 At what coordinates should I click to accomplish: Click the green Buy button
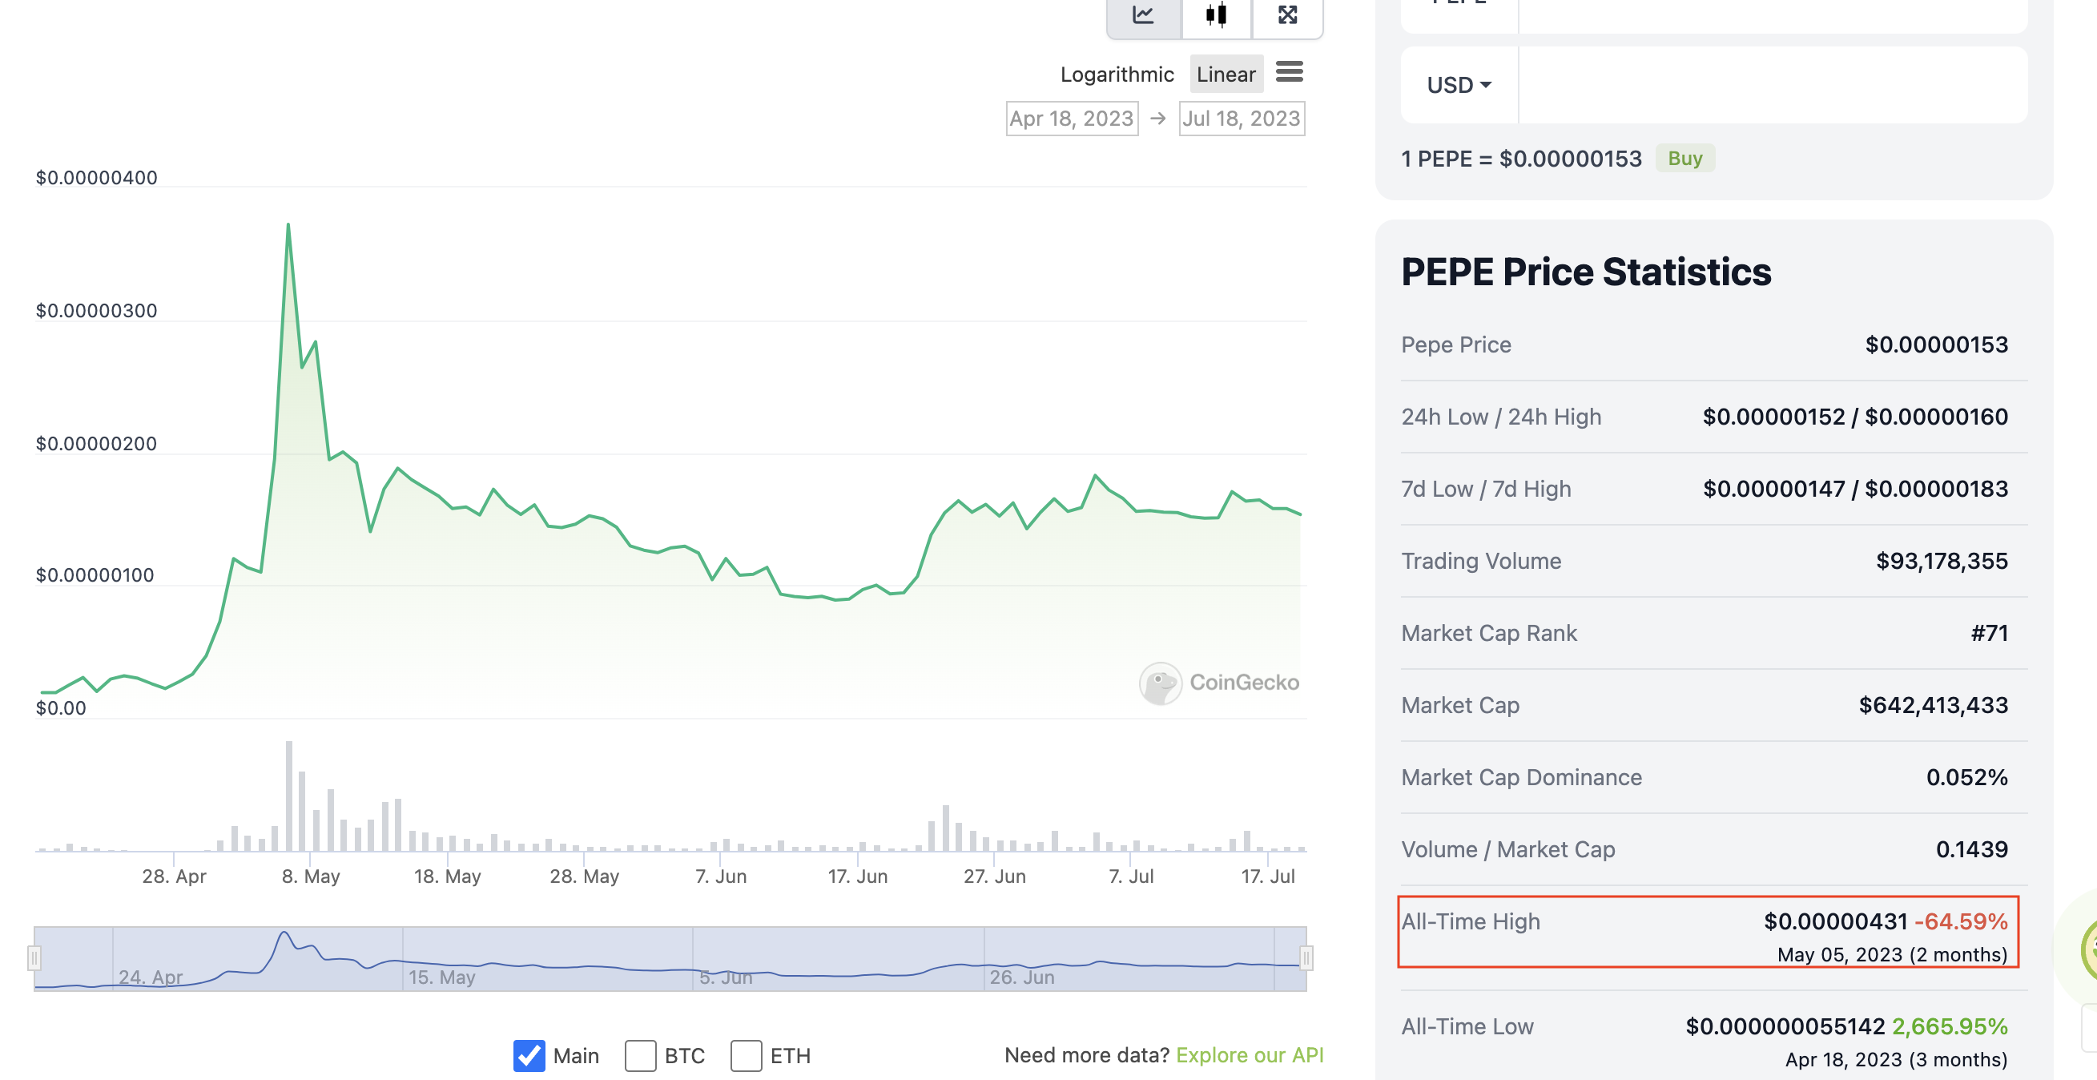[1684, 158]
